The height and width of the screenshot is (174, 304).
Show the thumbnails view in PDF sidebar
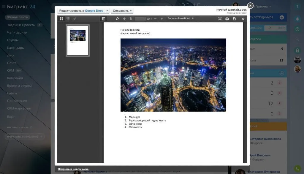(x=61, y=19)
